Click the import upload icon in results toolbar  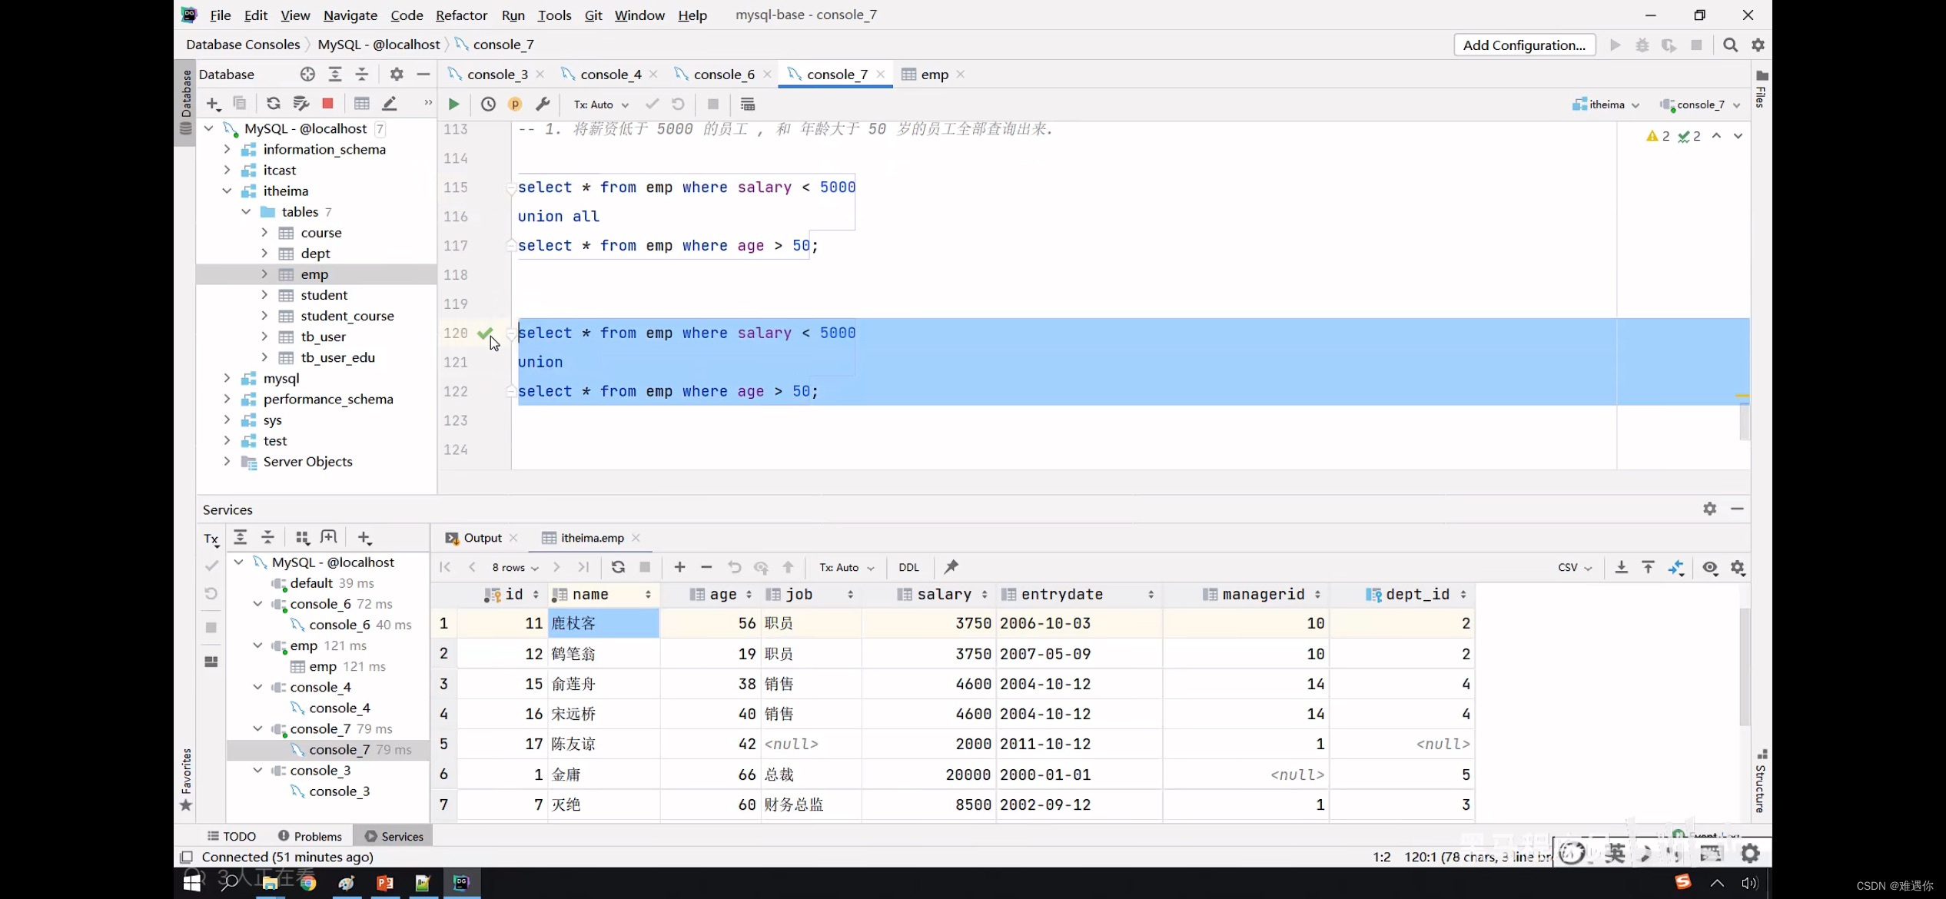[x=1648, y=567]
